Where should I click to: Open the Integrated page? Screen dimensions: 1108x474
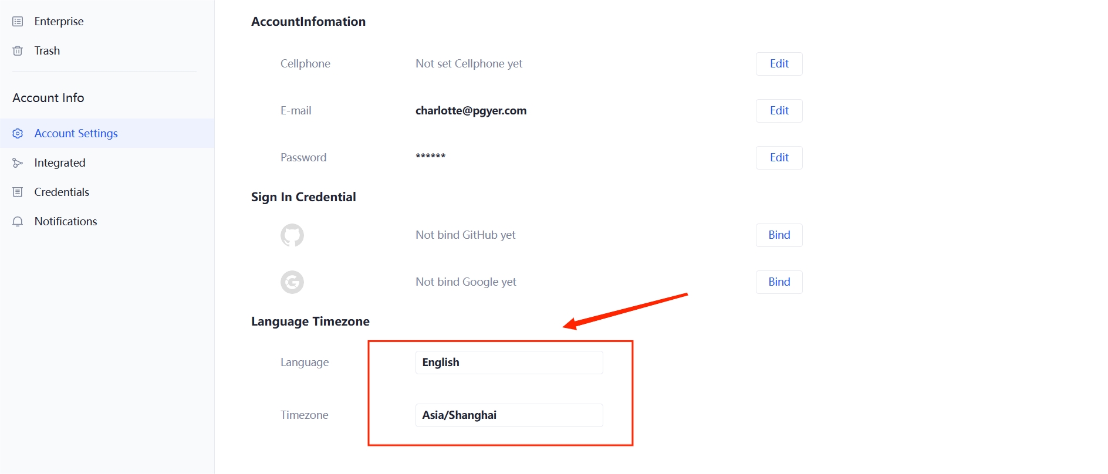[60, 163]
